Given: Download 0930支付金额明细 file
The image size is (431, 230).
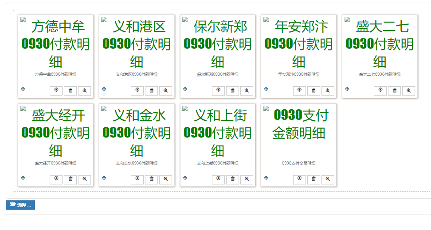Looking at the screenshot, I should [x=299, y=180].
